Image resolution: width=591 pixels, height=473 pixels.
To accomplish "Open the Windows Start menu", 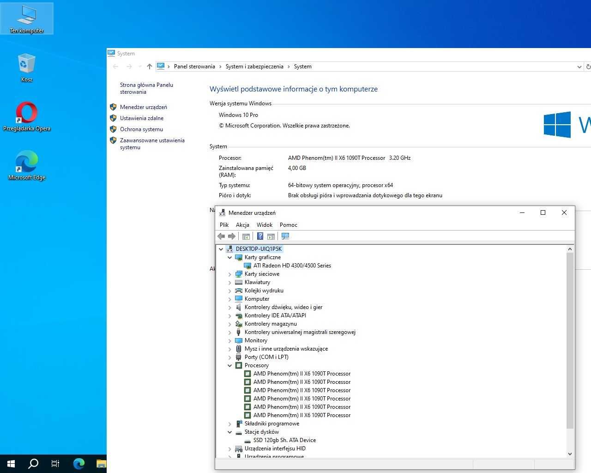I will point(11,464).
